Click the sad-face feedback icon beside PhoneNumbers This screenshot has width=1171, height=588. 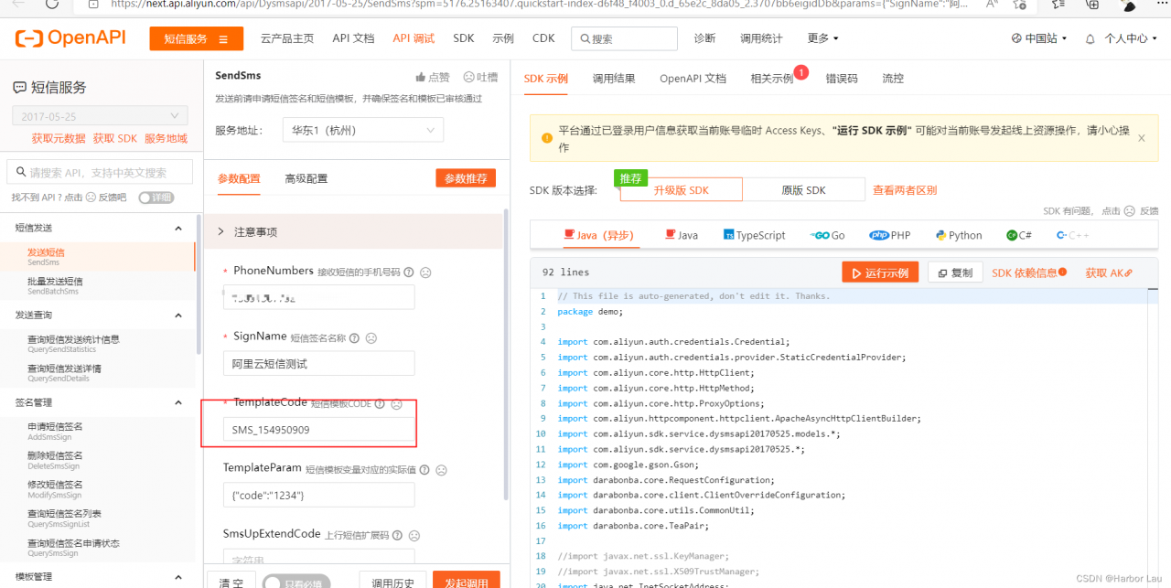click(x=425, y=272)
